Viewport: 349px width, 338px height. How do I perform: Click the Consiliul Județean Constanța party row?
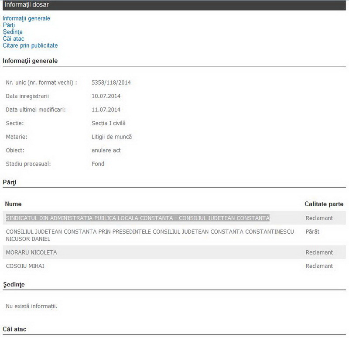click(150, 235)
